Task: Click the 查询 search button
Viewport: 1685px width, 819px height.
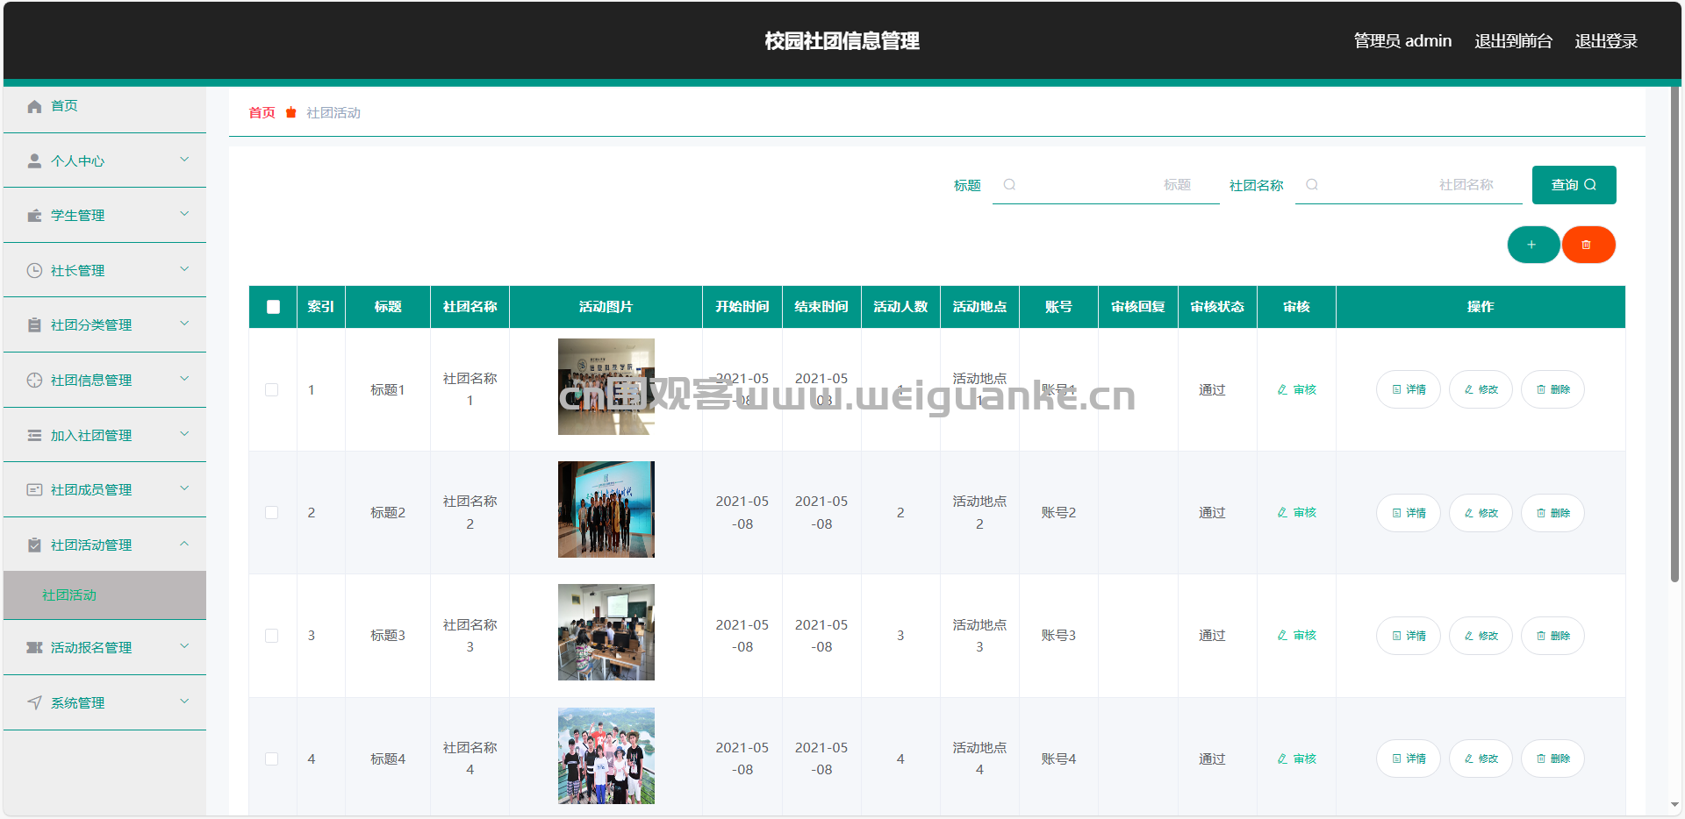Action: tap(1574, 185)
